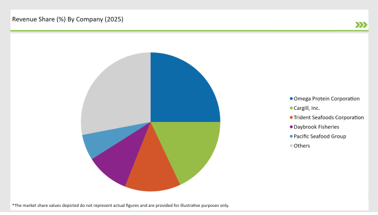
Task: Click the 'Cargill, Inc.' legend label
Action: [306, 108]
